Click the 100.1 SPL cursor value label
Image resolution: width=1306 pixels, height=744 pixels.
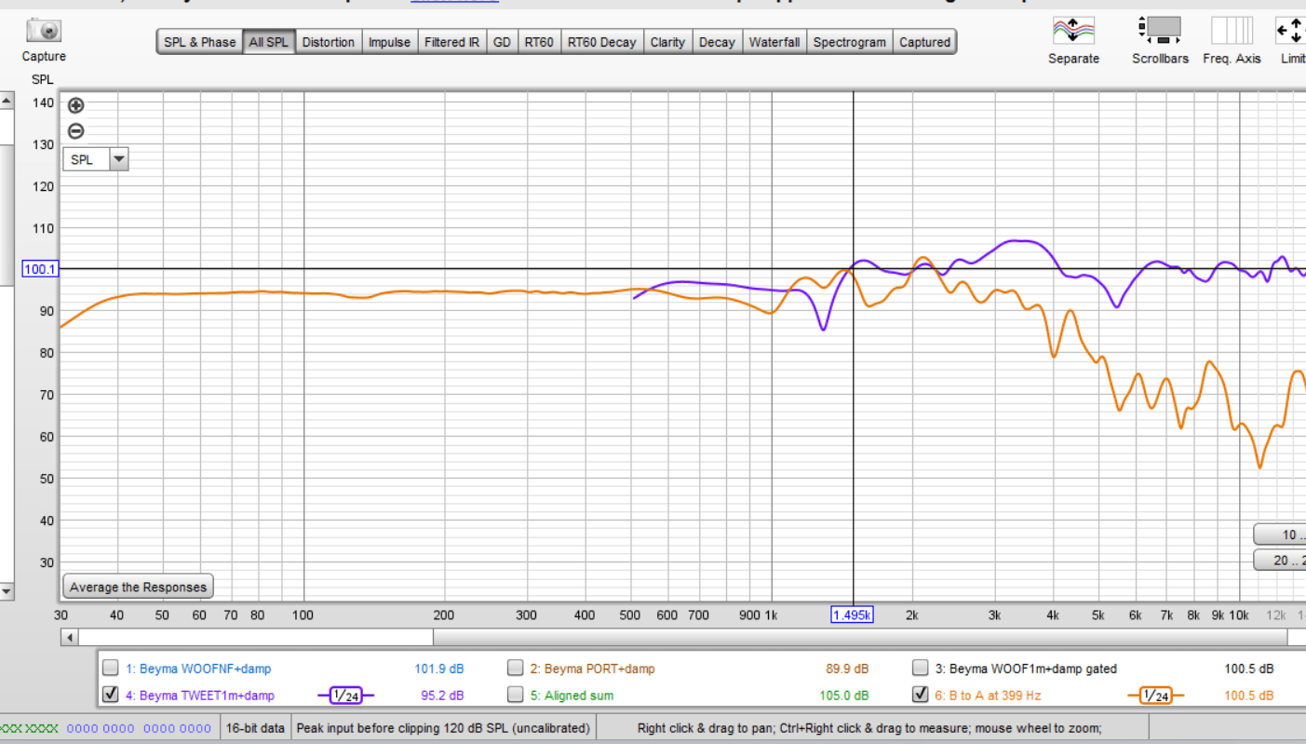[x=40, y=269]
